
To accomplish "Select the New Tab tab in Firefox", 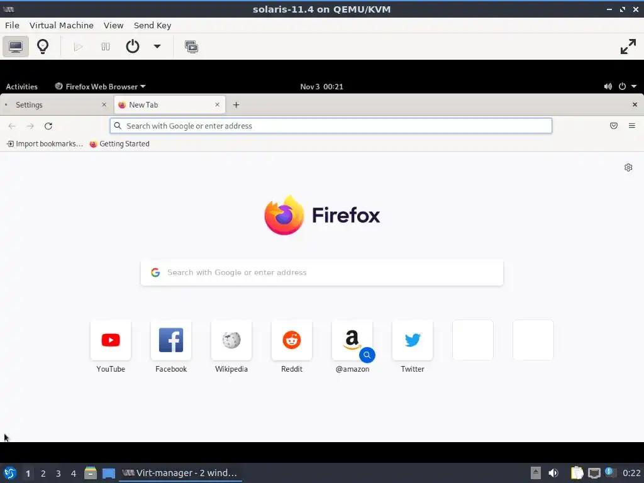I will click(169, 105).
